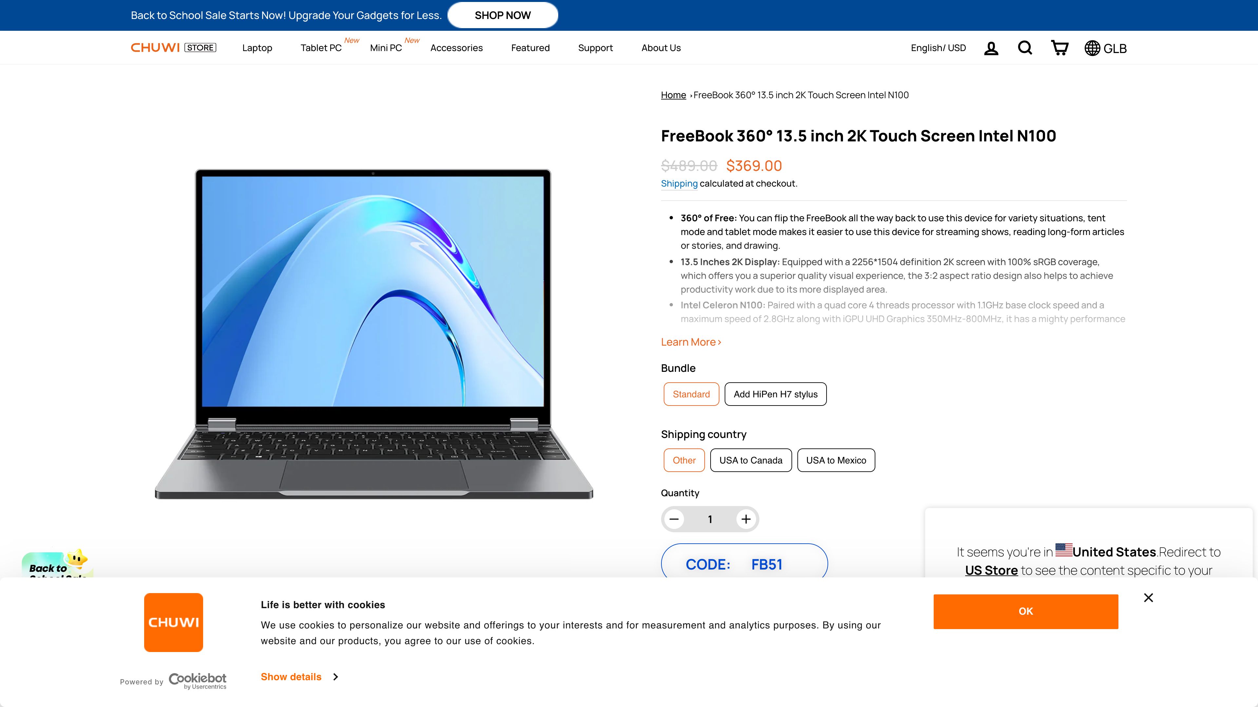
Task: Accept cookies with the OK button
Action: (1025, 611)
